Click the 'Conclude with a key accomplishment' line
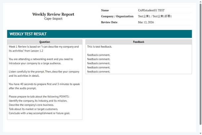This screenshot has height=135, width=202. coord(39,113)
